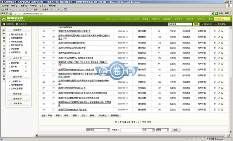Image resolution: width=233 pixels, height=141 pixels.
Task: Open the 选择栏目 dropdown
Action: tap(98, 130)
